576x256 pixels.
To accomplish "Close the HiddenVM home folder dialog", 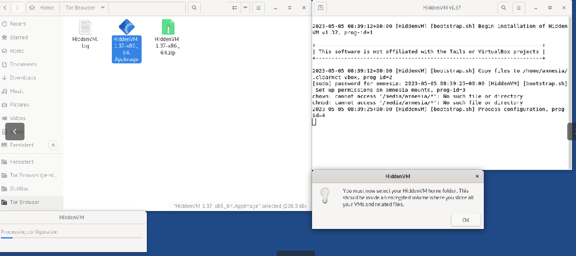I will coord(477,176).
